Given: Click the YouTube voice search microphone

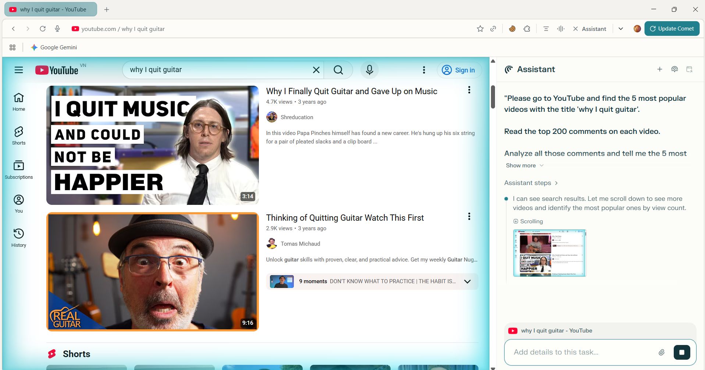Looking at the screenshot, I should 369,70.
